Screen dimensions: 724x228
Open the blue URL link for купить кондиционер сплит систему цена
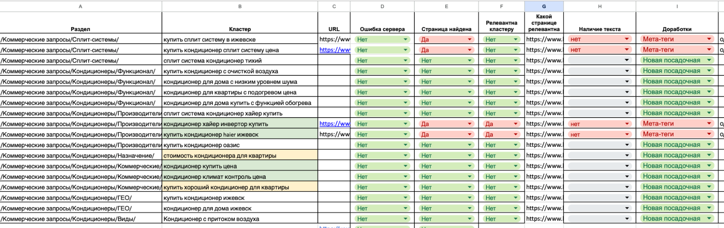[334, 50]
